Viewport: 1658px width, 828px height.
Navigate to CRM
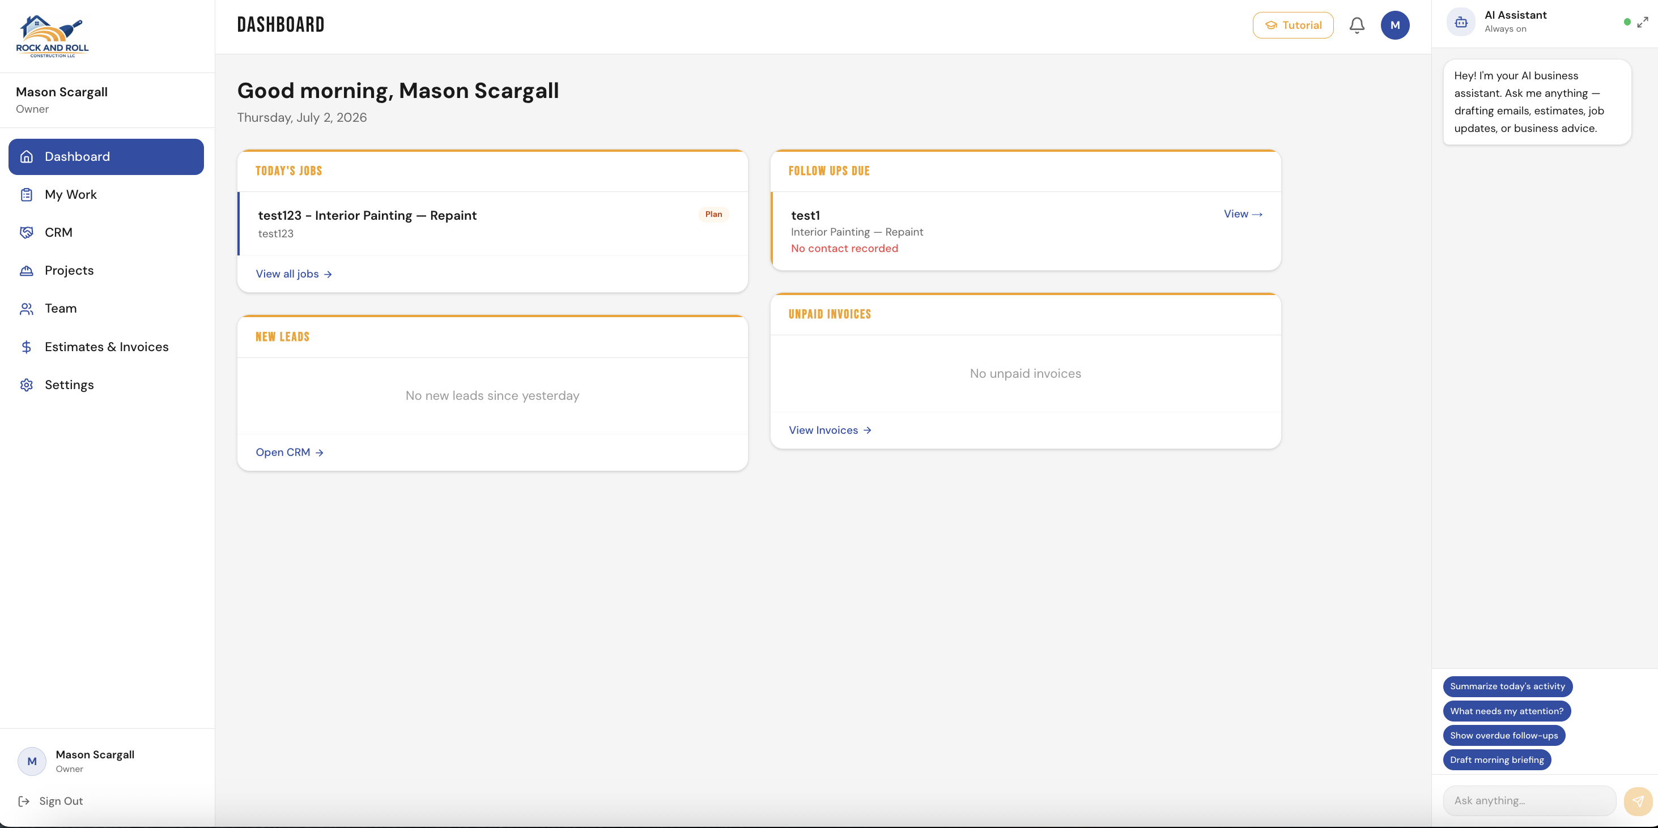click(x=106, y=232)
